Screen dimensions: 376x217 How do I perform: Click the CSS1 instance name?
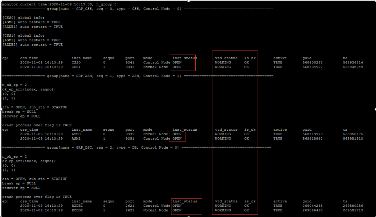(76, 67)
